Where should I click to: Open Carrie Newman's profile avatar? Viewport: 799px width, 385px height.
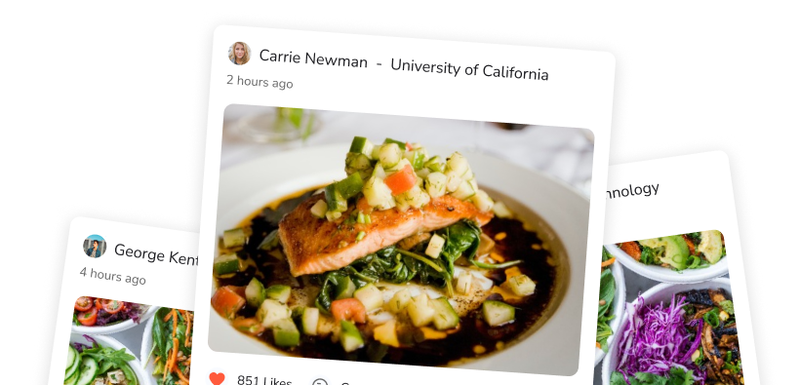239,53
